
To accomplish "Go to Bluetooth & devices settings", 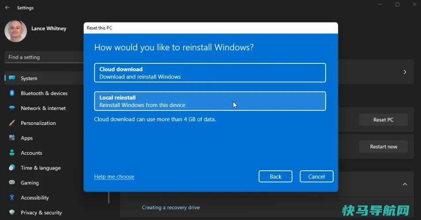I will pos(44,93).
